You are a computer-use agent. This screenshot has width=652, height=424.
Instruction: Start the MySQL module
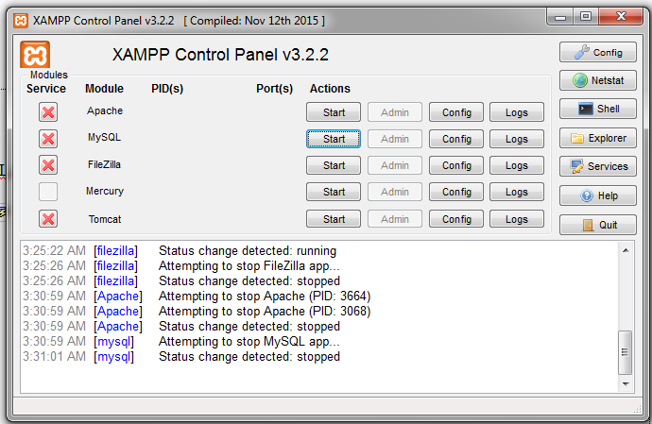(334, 139)
